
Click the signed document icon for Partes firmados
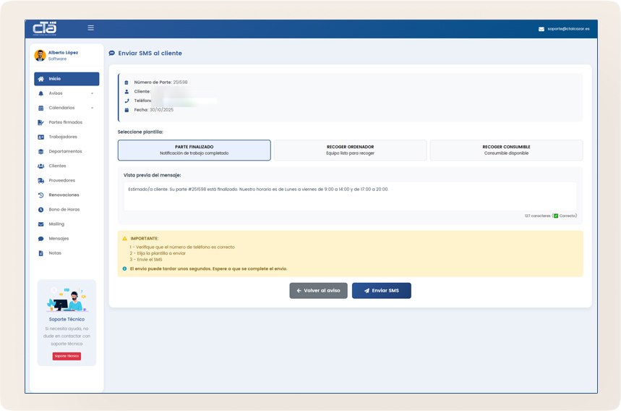(40, 122)
